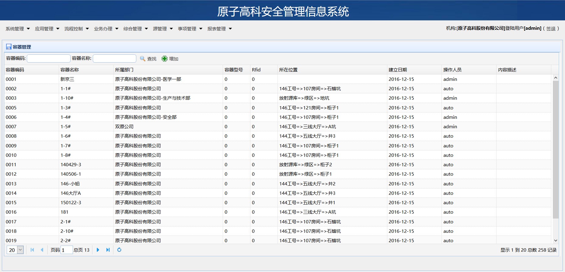Click the page number input box
Viewport: 565px width, 272px height.
[66, 250]
